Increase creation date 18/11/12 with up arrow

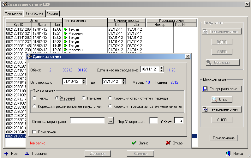point(162,68)
